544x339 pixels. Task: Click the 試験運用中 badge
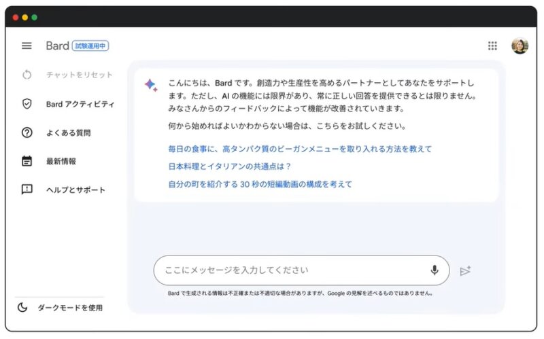coord(90,46)
